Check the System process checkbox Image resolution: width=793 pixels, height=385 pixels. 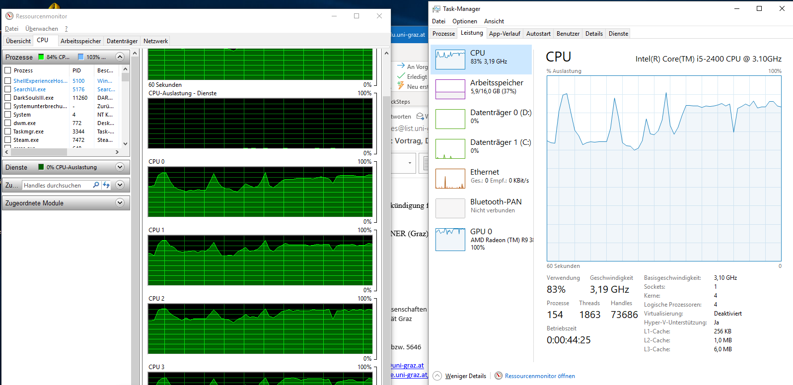click(x=7, y=115)
